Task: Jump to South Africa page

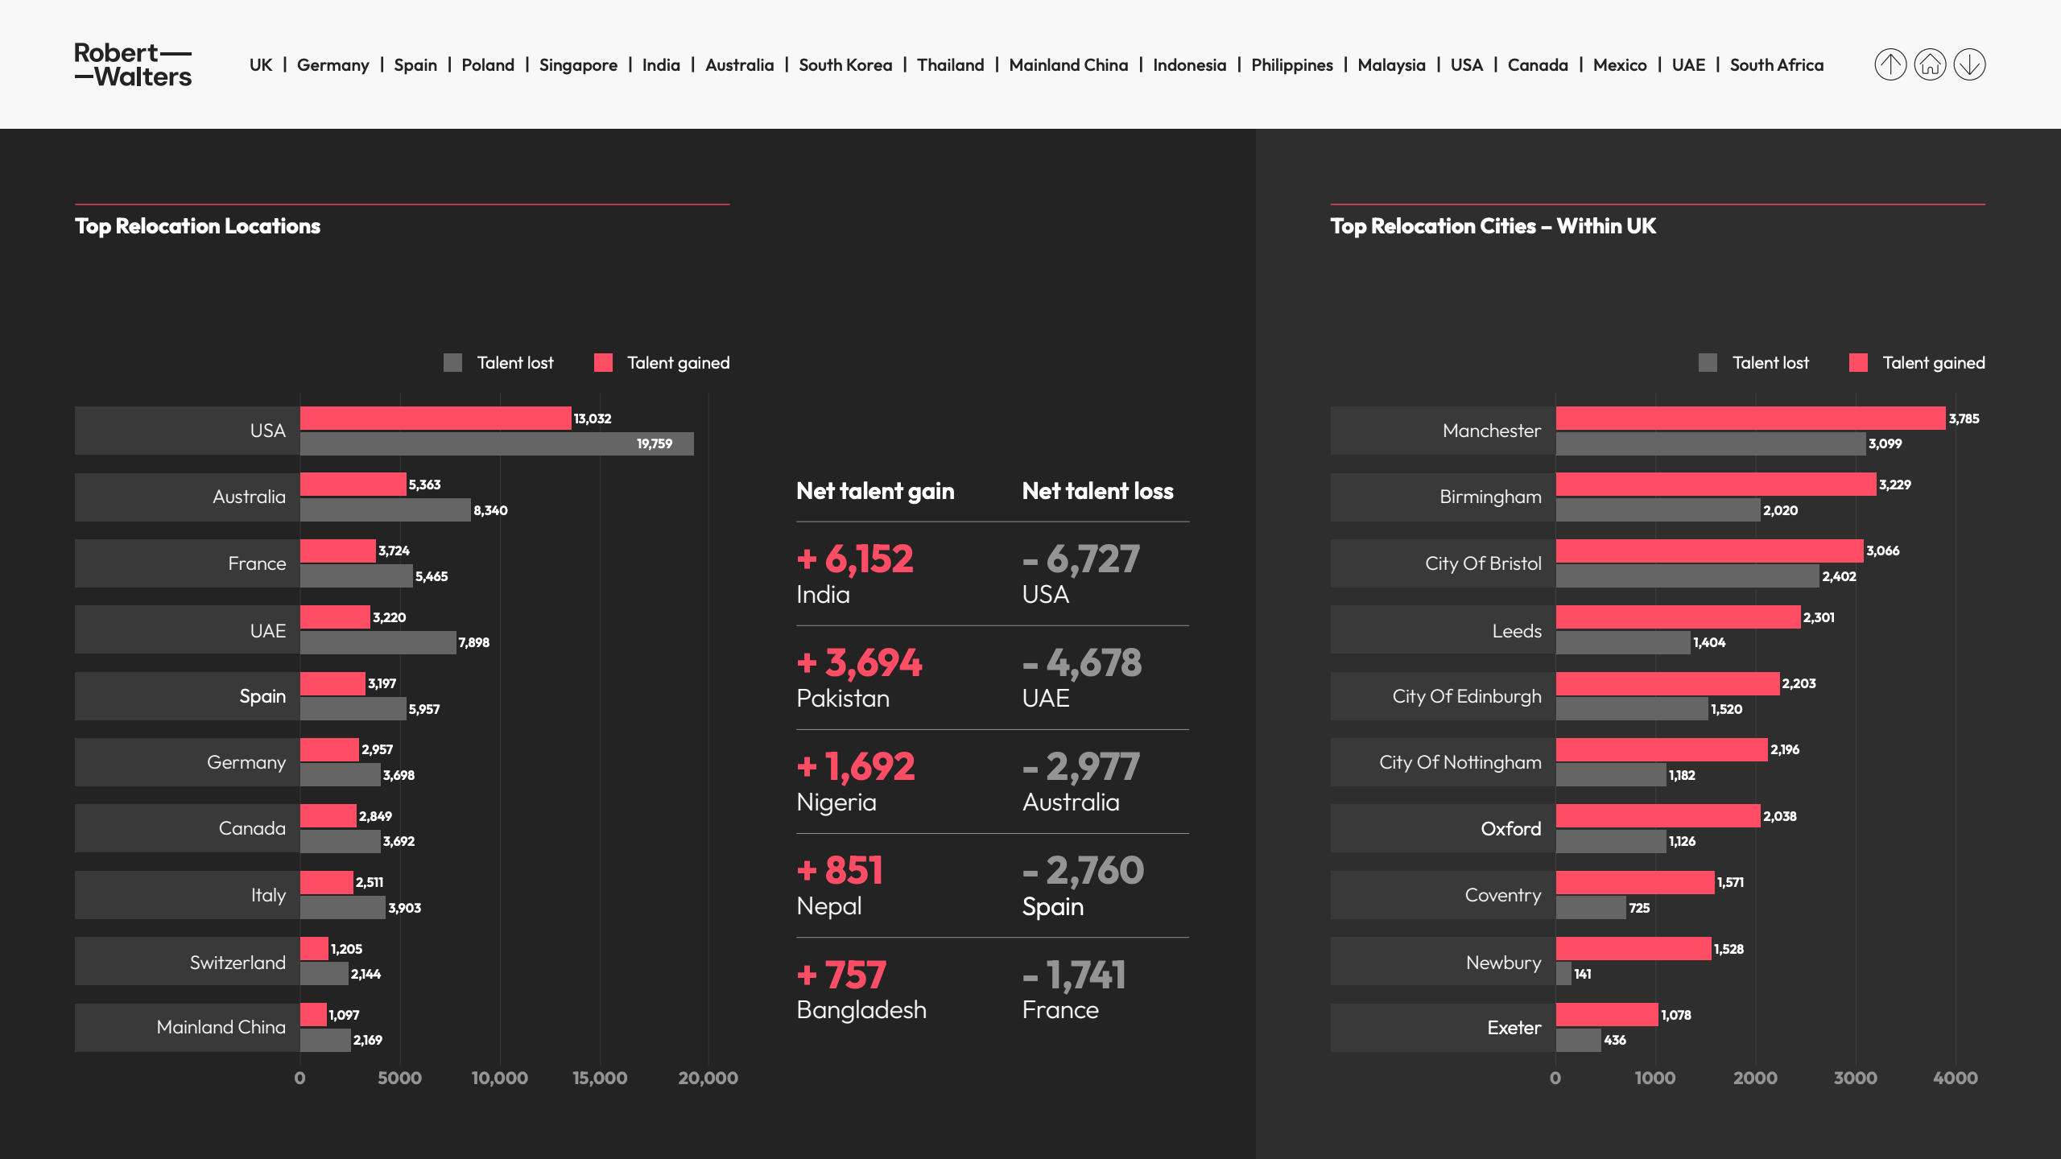Action: pos(1776,65)
